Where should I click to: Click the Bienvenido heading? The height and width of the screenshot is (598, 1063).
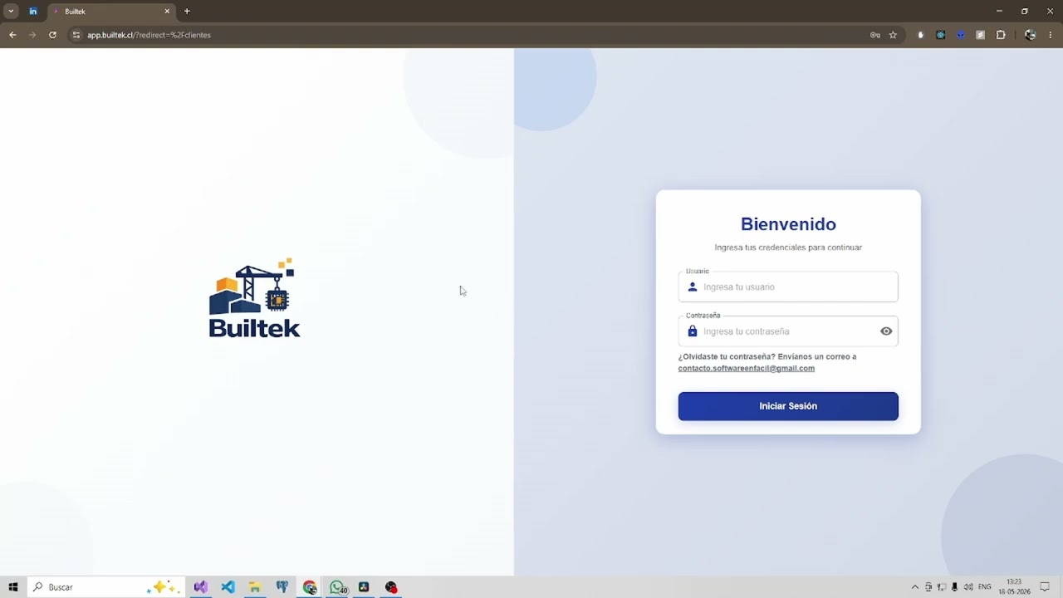[x=788, y=224]
